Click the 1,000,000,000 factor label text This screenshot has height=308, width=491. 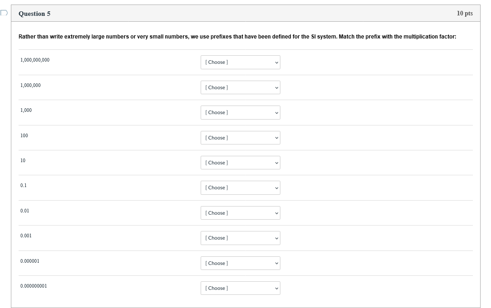(35, 60)
